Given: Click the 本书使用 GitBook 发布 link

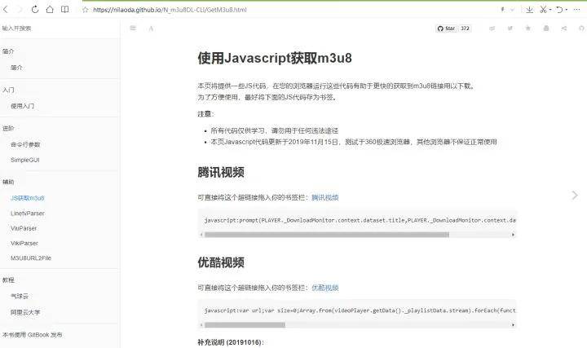Looking at the screenshot, I should [x=32, y=335].
